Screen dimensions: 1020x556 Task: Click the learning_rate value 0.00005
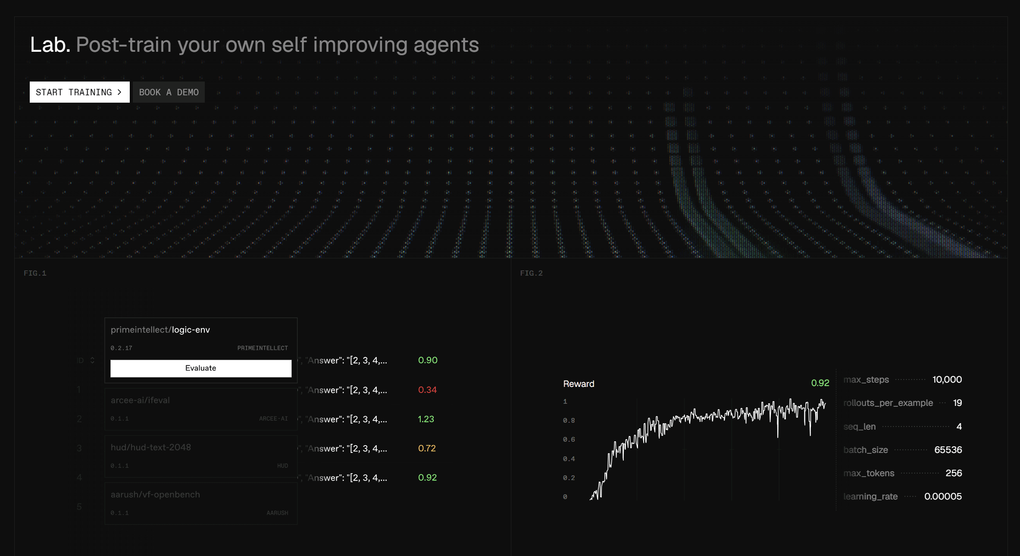click(x=943, y=496)
